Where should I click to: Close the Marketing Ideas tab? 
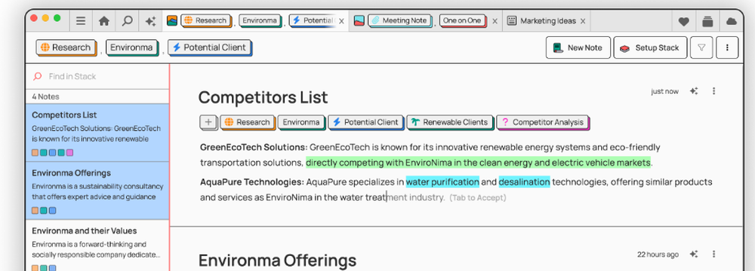(583, 21)
